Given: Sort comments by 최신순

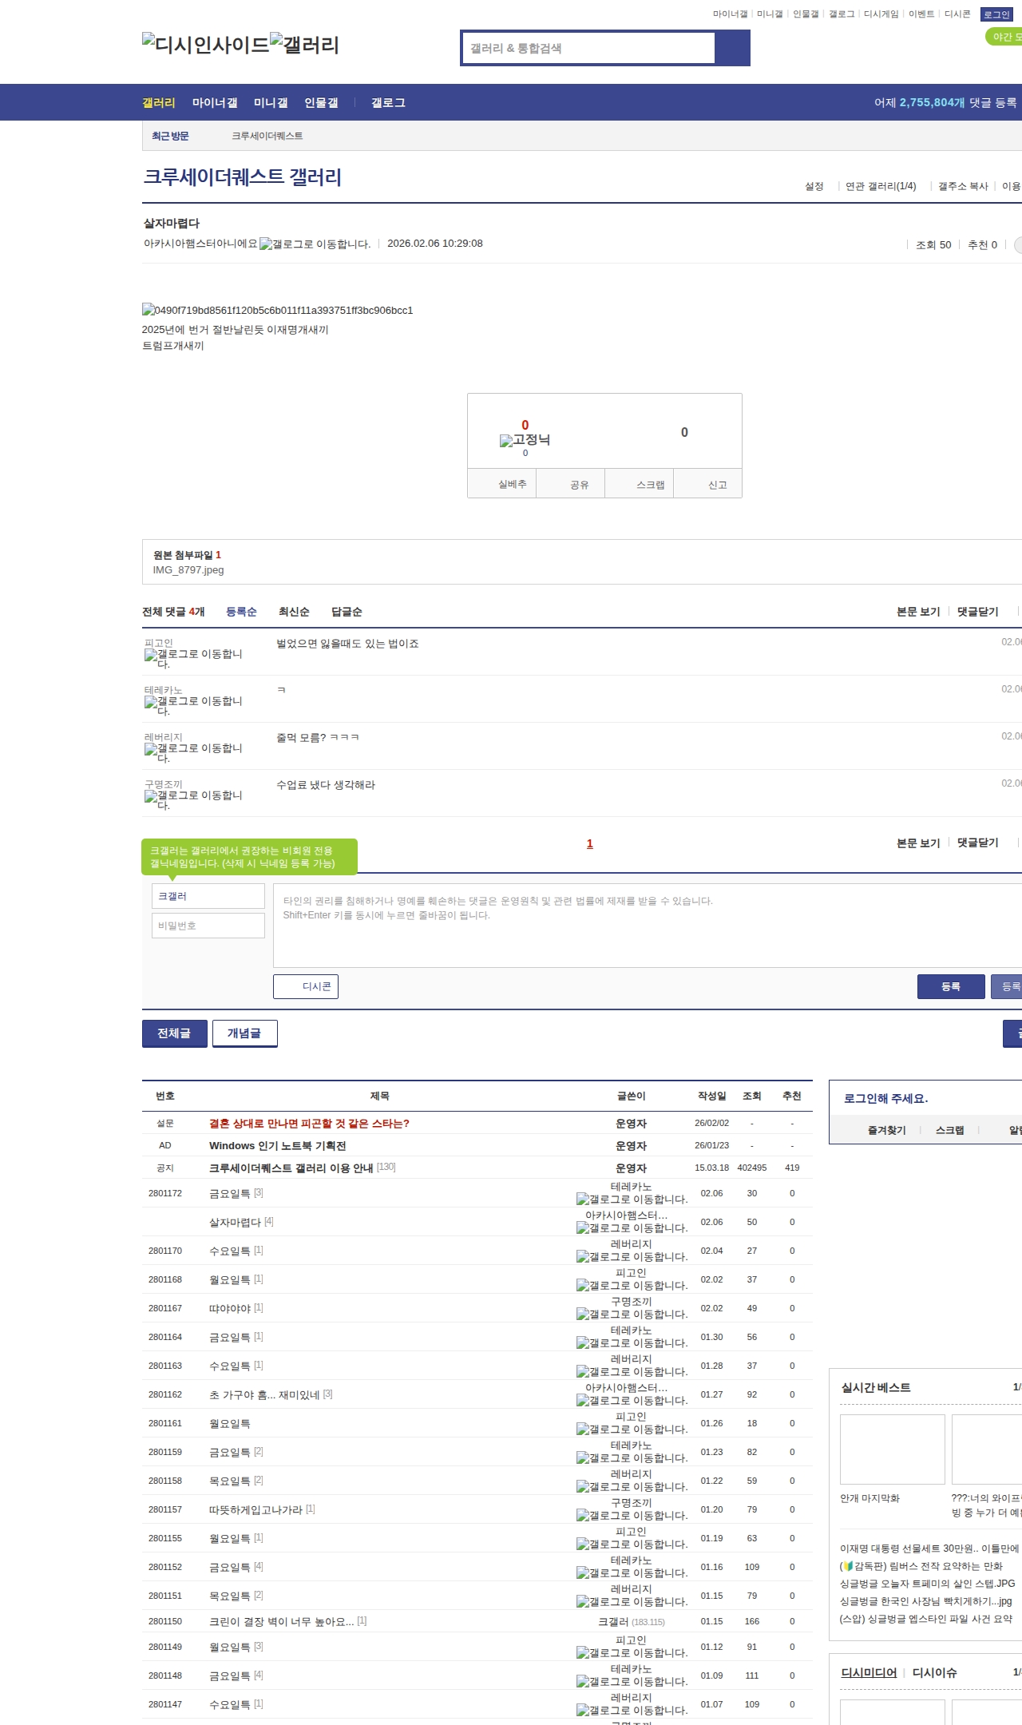Looking at the screenshot, I should 294,612.
